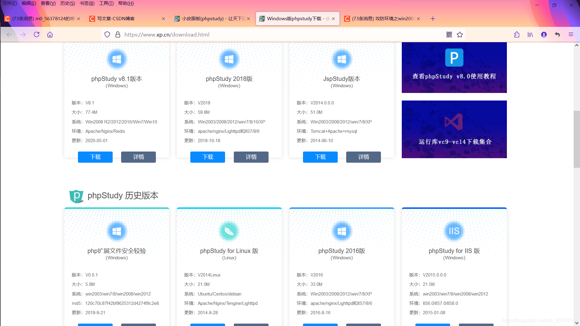Download JspStudy版本 with 下载 button
This screenshot has height=326, width=580.
pyautogui.click(x=320, y=157)
